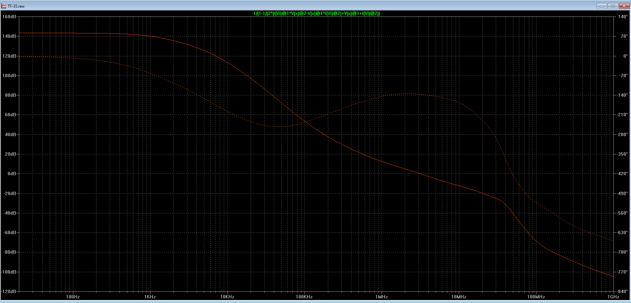Click the -770° phase axis label
Image resolution: width=631 pixels, height=303 pixels.
click(x=622, y=272)
